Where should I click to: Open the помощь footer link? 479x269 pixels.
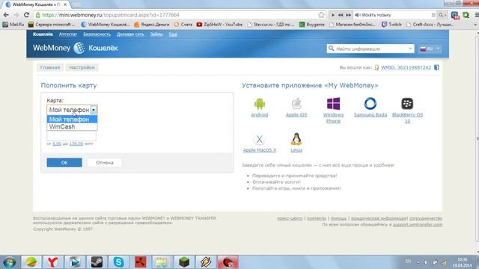(338, 218)
